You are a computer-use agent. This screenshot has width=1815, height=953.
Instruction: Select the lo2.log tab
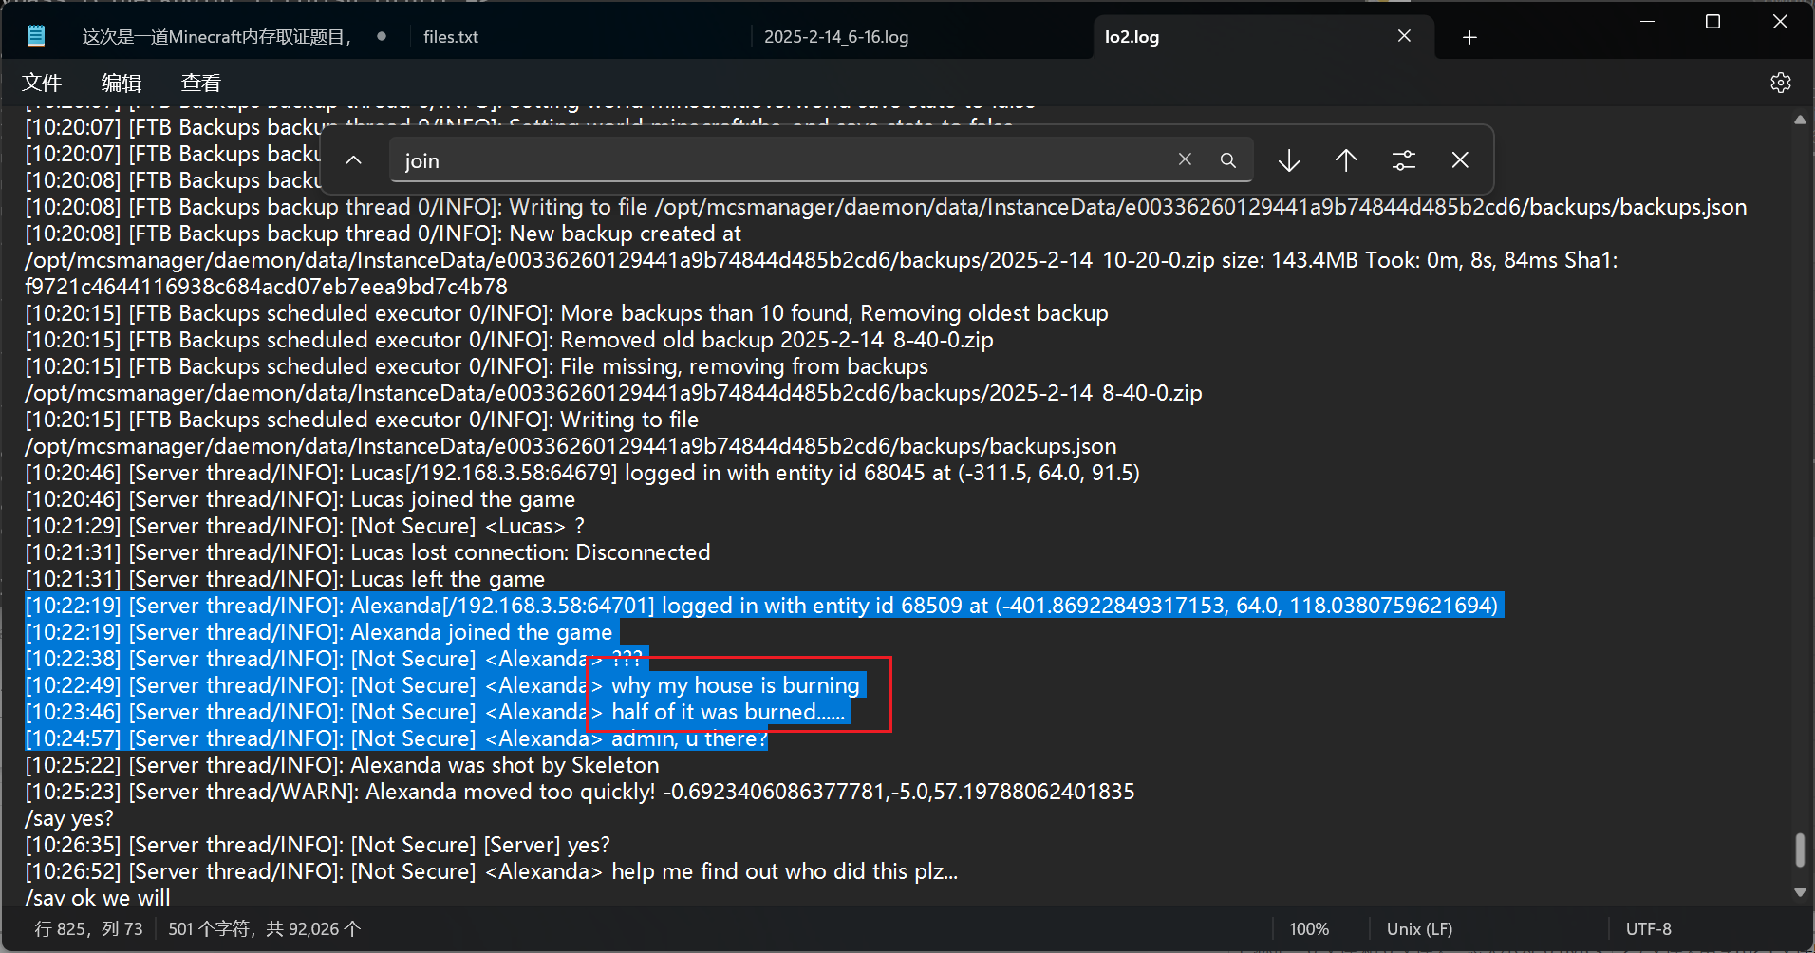coord(1132,37)
